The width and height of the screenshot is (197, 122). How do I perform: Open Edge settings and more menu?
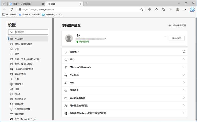(x=185, y=9)
